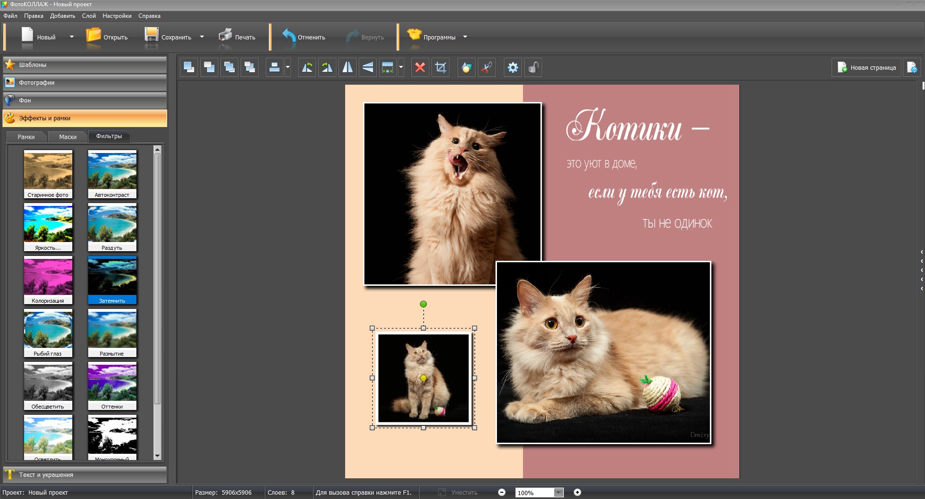
Task: Click the Отменить undo button
Action: (x=304, y=37)
